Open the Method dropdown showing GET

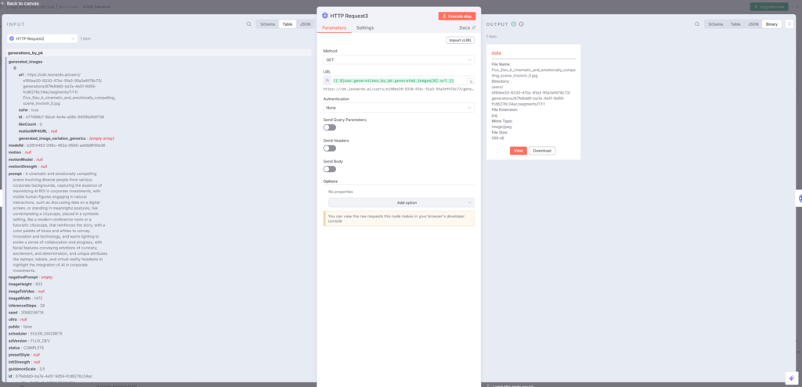[x=399, y=59]
